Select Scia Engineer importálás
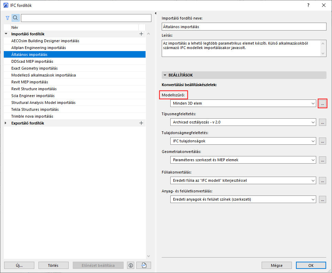The height and width of the screenshot is (273, 332). tap(75, 96)
